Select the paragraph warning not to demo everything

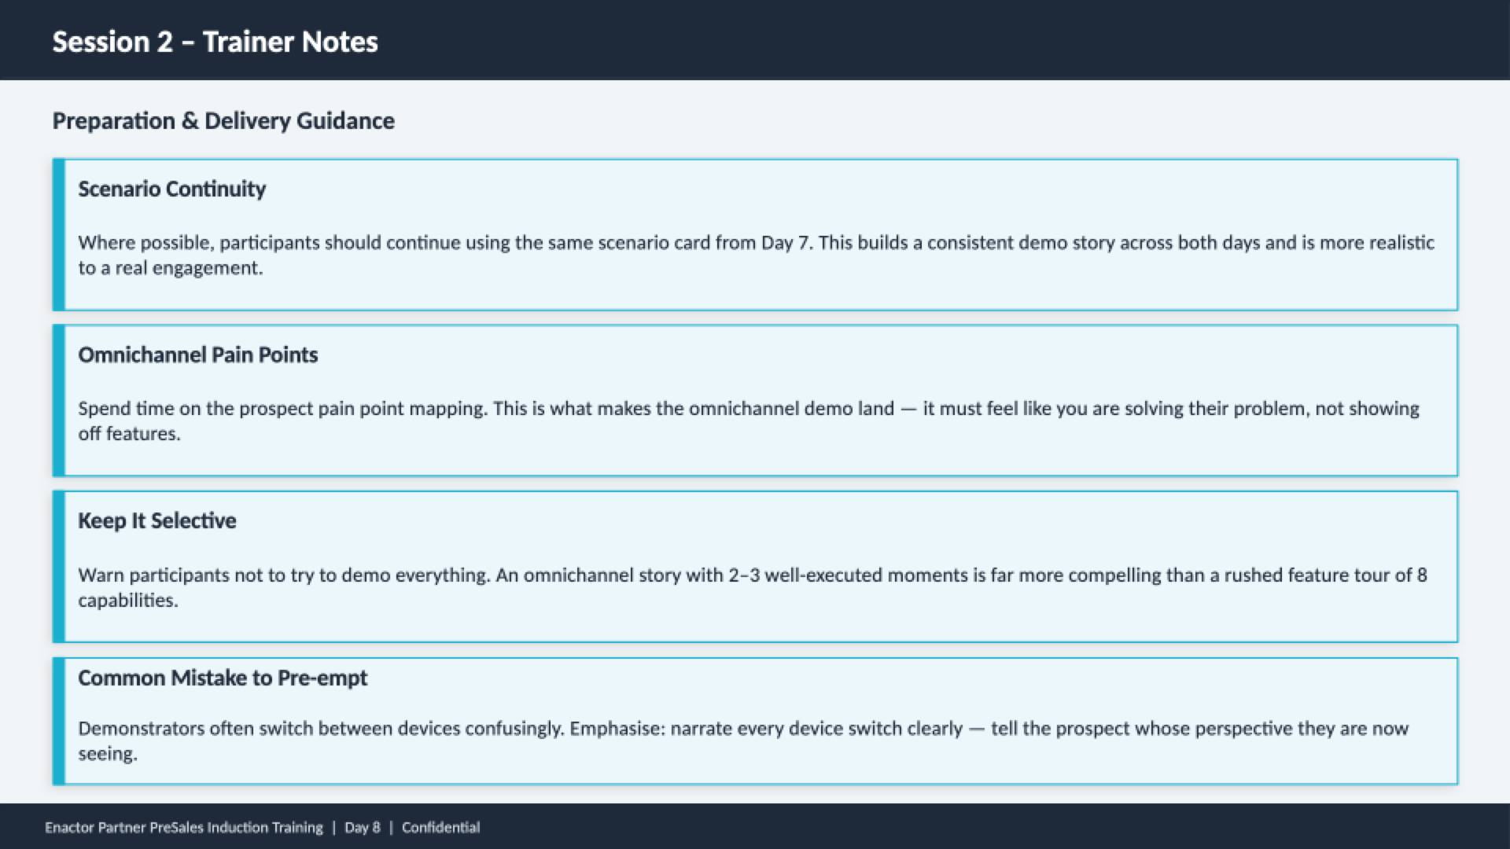pos(752,587)
